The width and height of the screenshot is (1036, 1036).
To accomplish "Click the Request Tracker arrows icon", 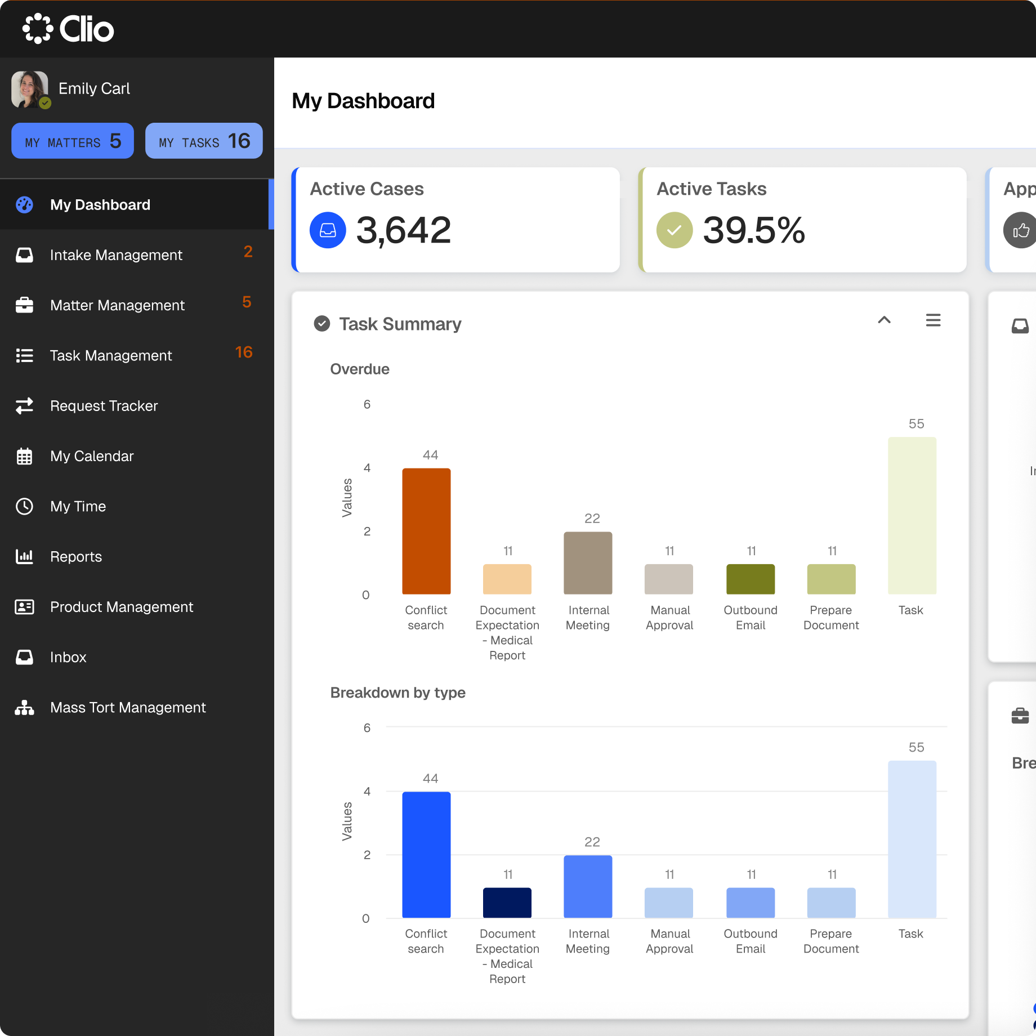I will coord(24,405).
